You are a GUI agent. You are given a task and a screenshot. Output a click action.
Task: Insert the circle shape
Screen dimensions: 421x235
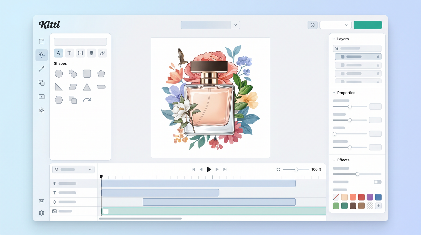(59, 74)
